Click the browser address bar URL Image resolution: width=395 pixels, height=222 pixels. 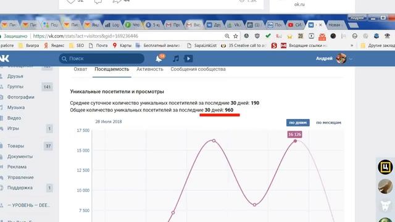pyautogui.click(x=86, y=36)
